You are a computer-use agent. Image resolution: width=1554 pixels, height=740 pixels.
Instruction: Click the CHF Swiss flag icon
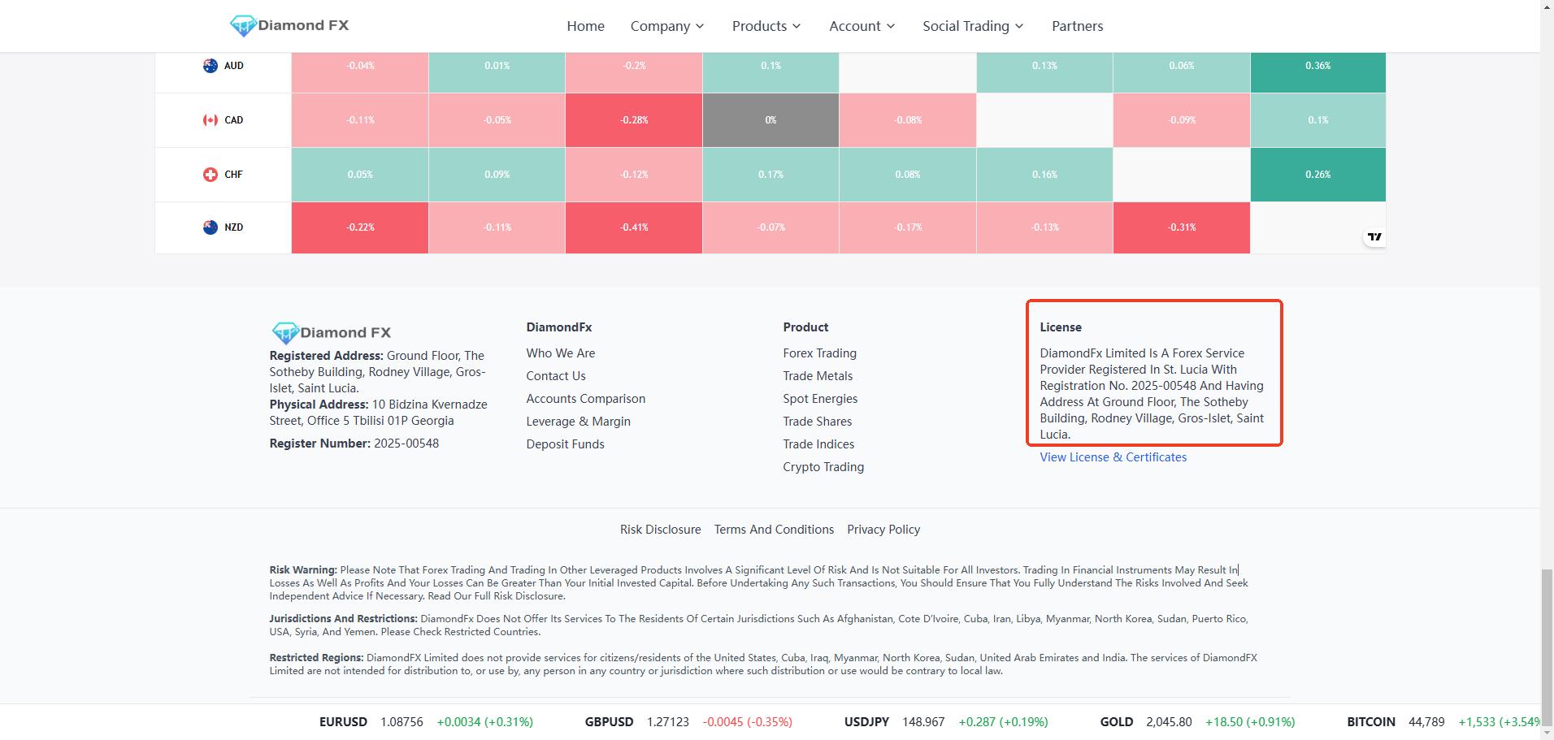[x=211, y=175]
